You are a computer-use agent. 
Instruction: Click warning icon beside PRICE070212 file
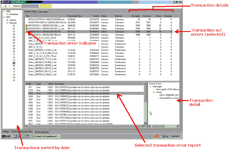27,29
